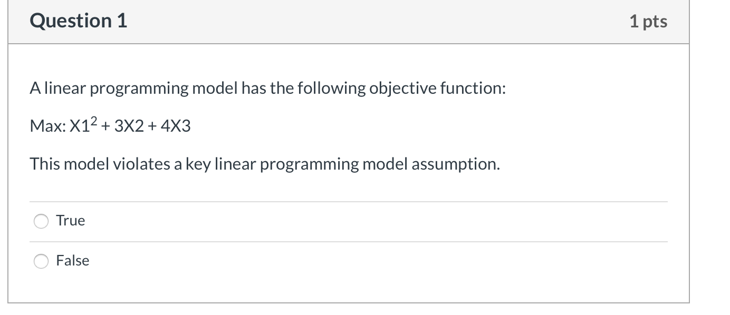Viewport: 730px width, 315px height.
Task: Click the "4X3" term in the formula
Action: click(177, 126)
